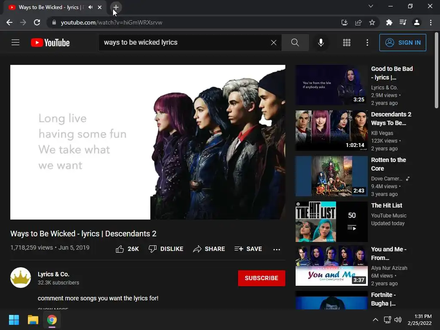View site information via the lock icon
Image resolution: width=440 pixels, height=330 pixels.
(54, 22)
